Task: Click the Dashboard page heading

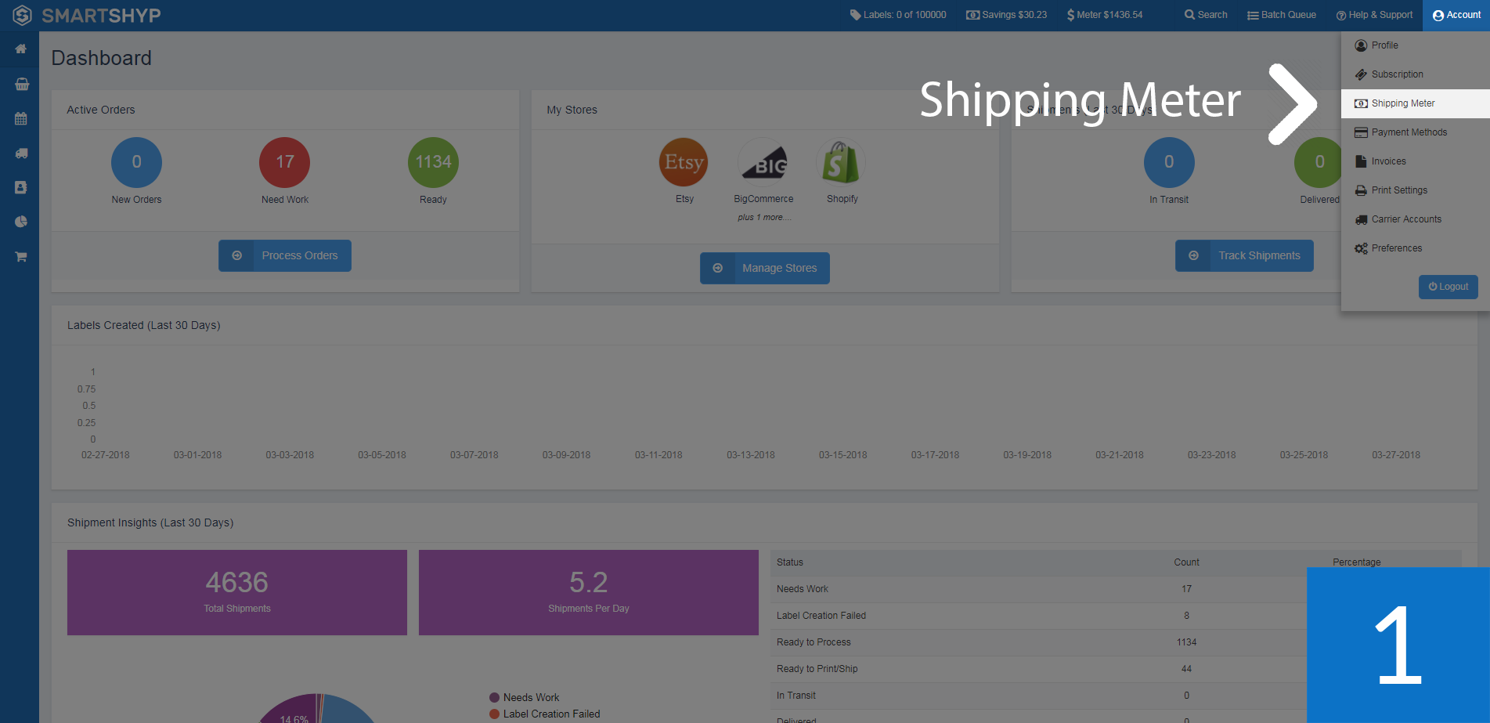Action: coord(102,59)
